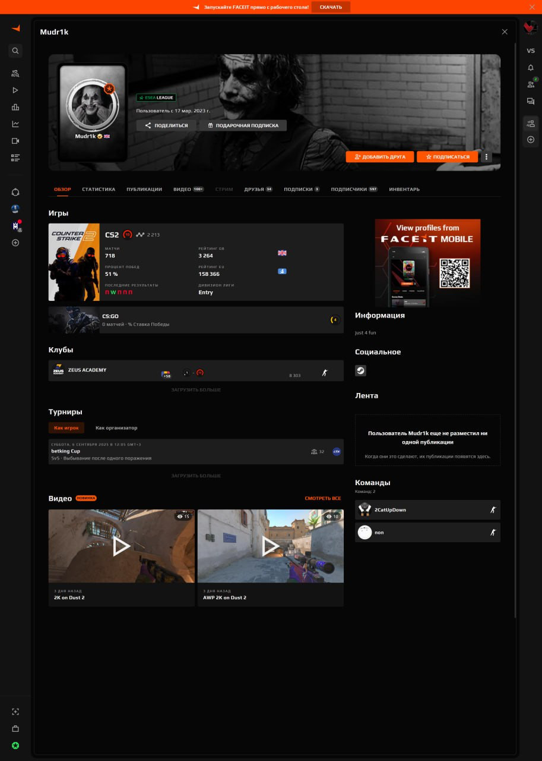Open the Инвентарь tab
Viewport: 542px width, 761px height.
(x=404, y=189)
